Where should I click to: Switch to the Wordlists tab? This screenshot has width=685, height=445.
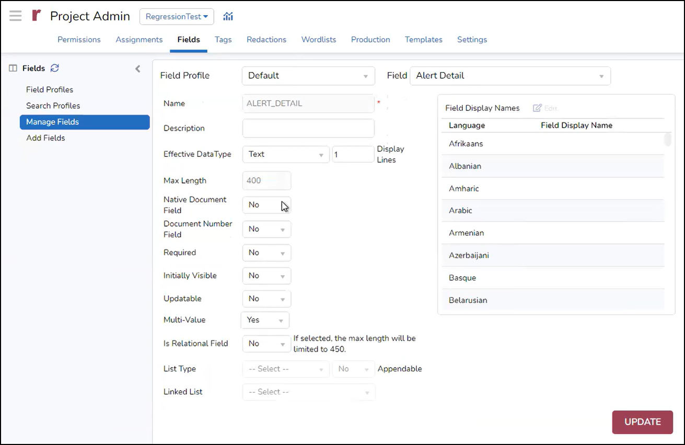pyautogui.click(x=319, y=40)
